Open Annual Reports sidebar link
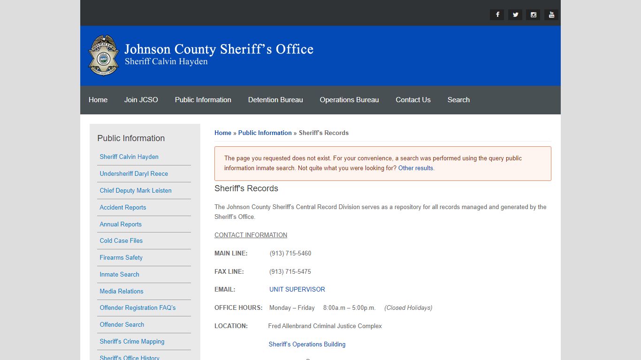The height and width of the screenshot is (360, 641). pyautogui.click(x=121, y=224)
